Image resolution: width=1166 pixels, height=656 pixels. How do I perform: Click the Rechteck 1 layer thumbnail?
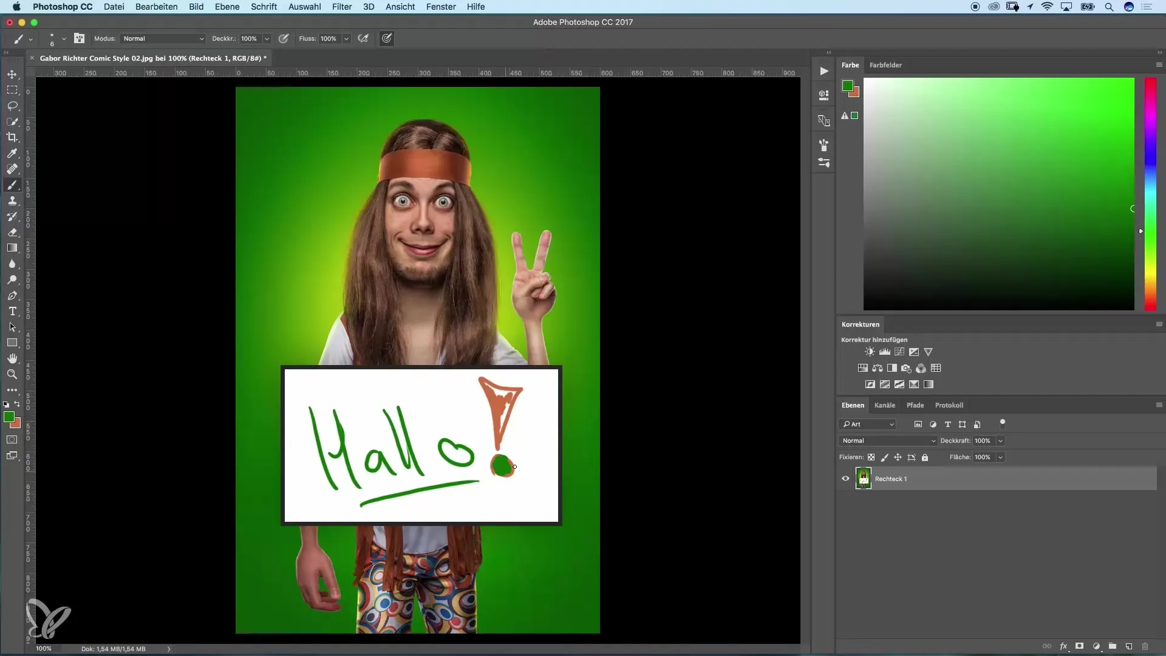pos(863,479)
